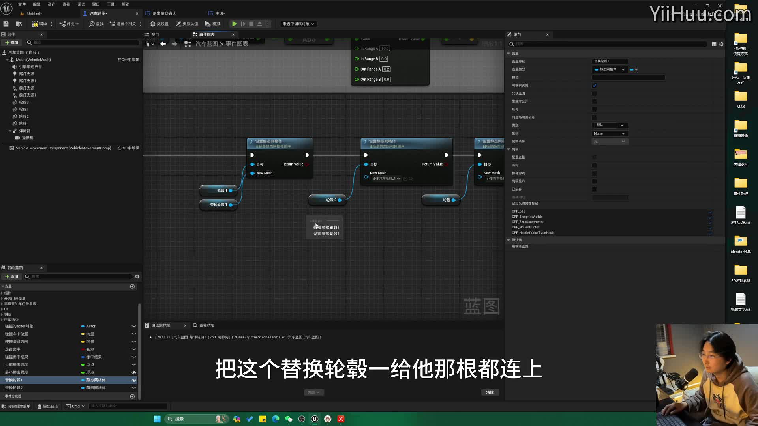Open 类别 category dropdown showing 默认
The image size is (758, 426).
pos(610,125)
